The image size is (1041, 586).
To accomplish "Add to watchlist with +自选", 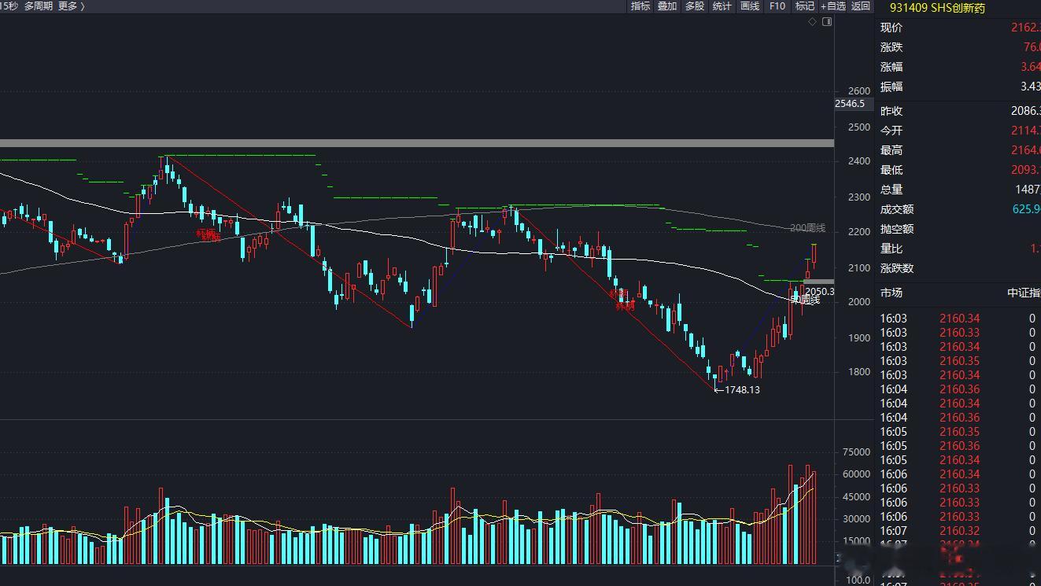I will [833, 6].
